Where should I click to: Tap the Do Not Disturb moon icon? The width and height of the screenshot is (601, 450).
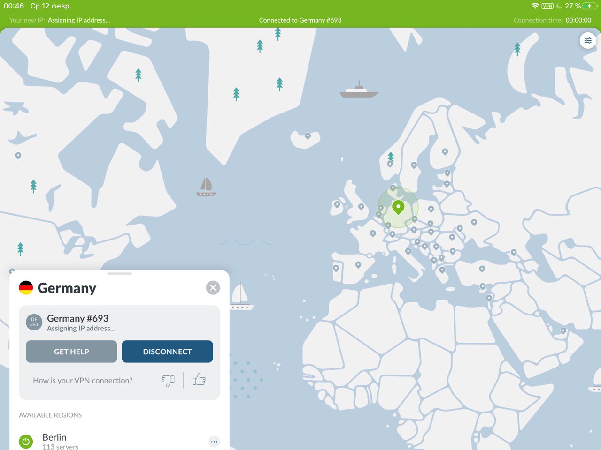[x=559, y=6]
